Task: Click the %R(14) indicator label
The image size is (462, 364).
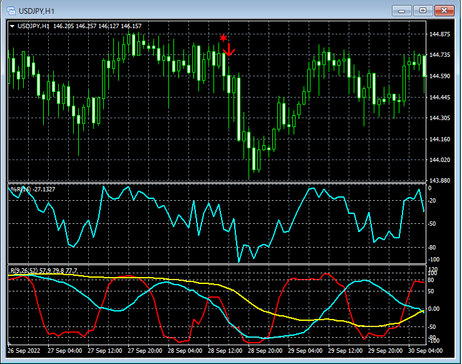Action: tap(21, 190)
